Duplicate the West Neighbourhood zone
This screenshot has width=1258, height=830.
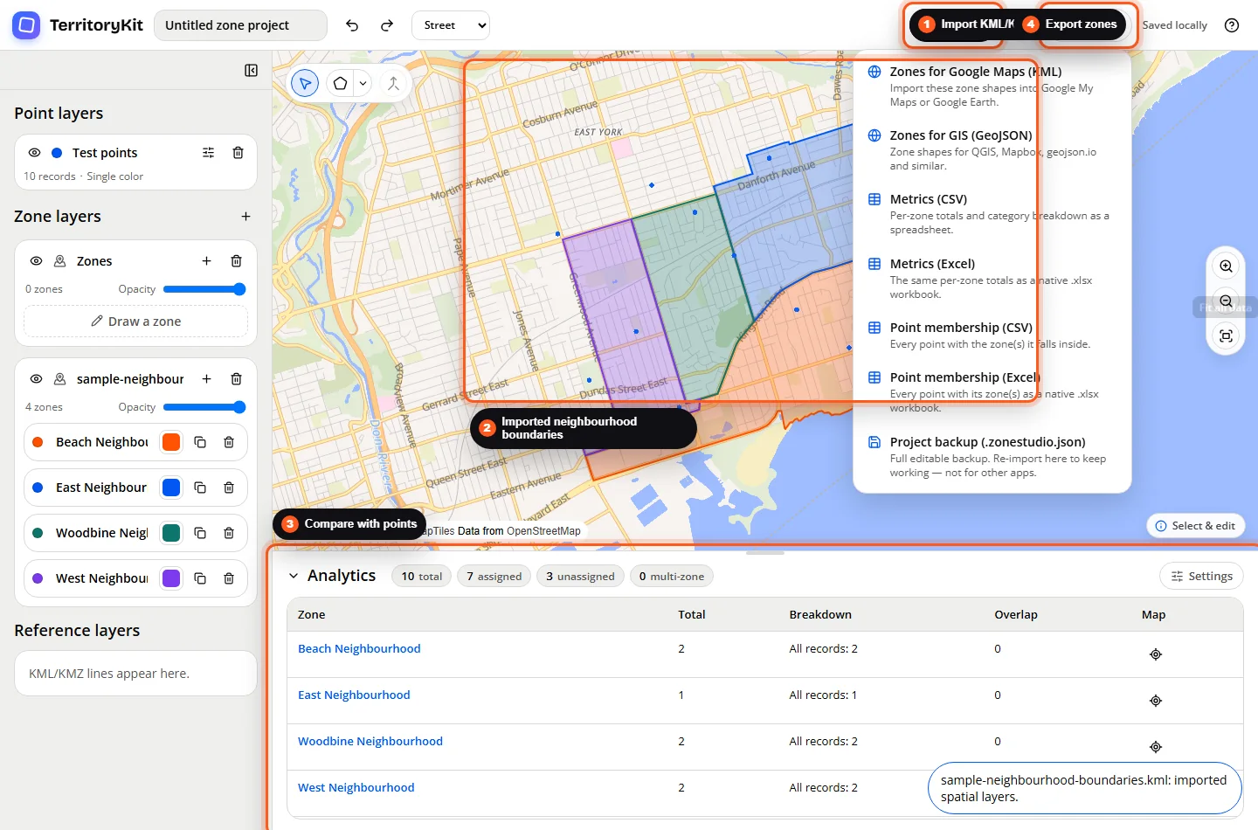point(200,578)
